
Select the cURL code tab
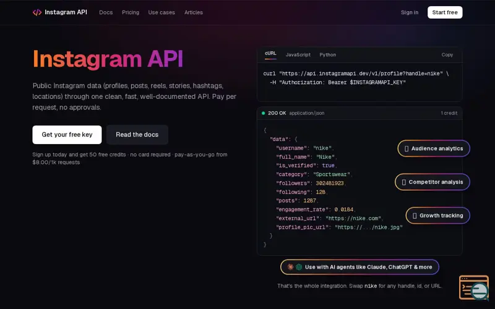pyautogui.click(x=270, y=54)
